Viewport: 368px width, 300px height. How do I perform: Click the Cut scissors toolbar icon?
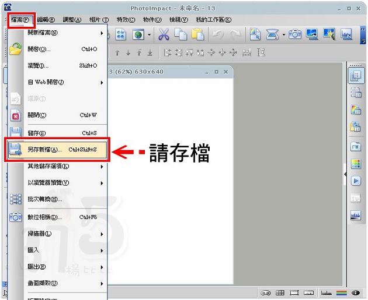pyautogui.click(x=164, y=34)
